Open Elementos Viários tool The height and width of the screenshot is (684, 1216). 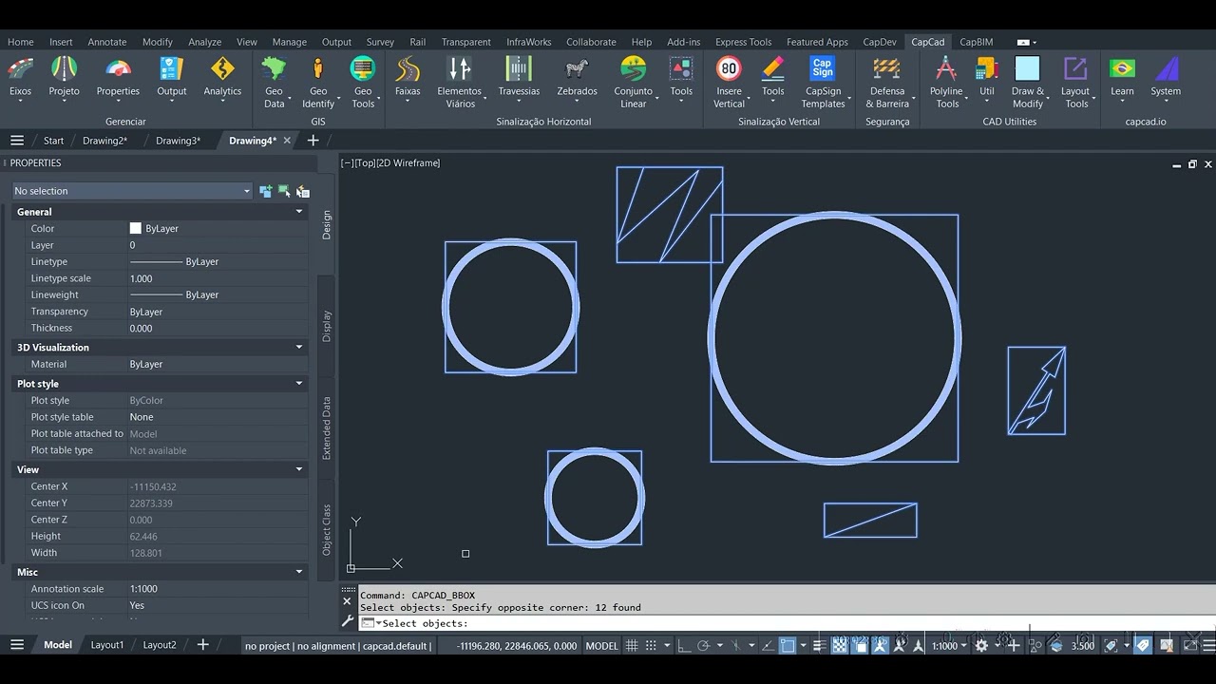tap(460, 83)
